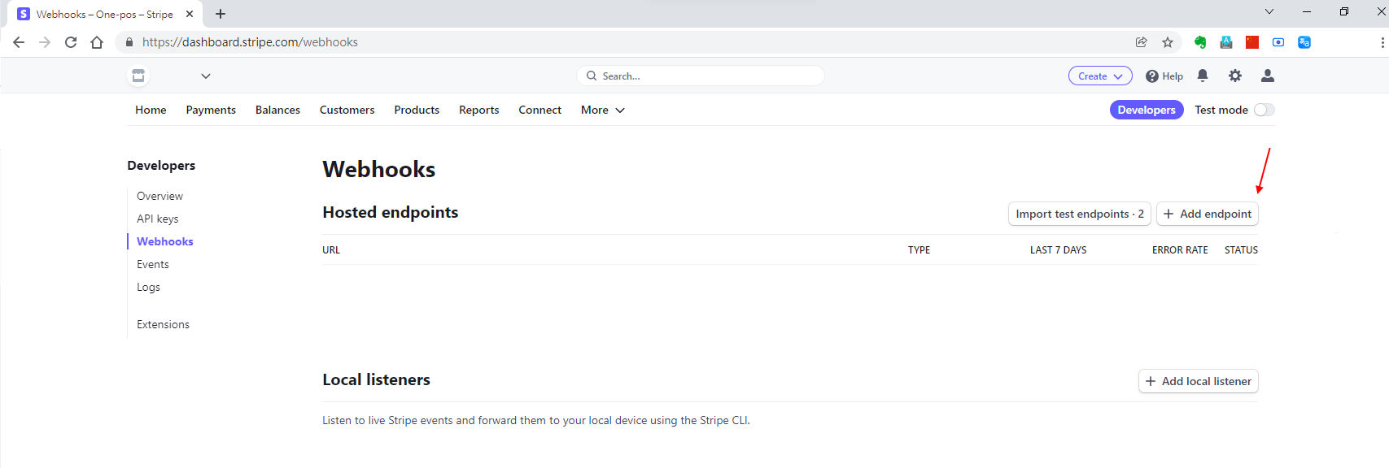Viewport: 1389px width, 468px height.
Task: Open the Help menu
Action: tap(1164, 76)
